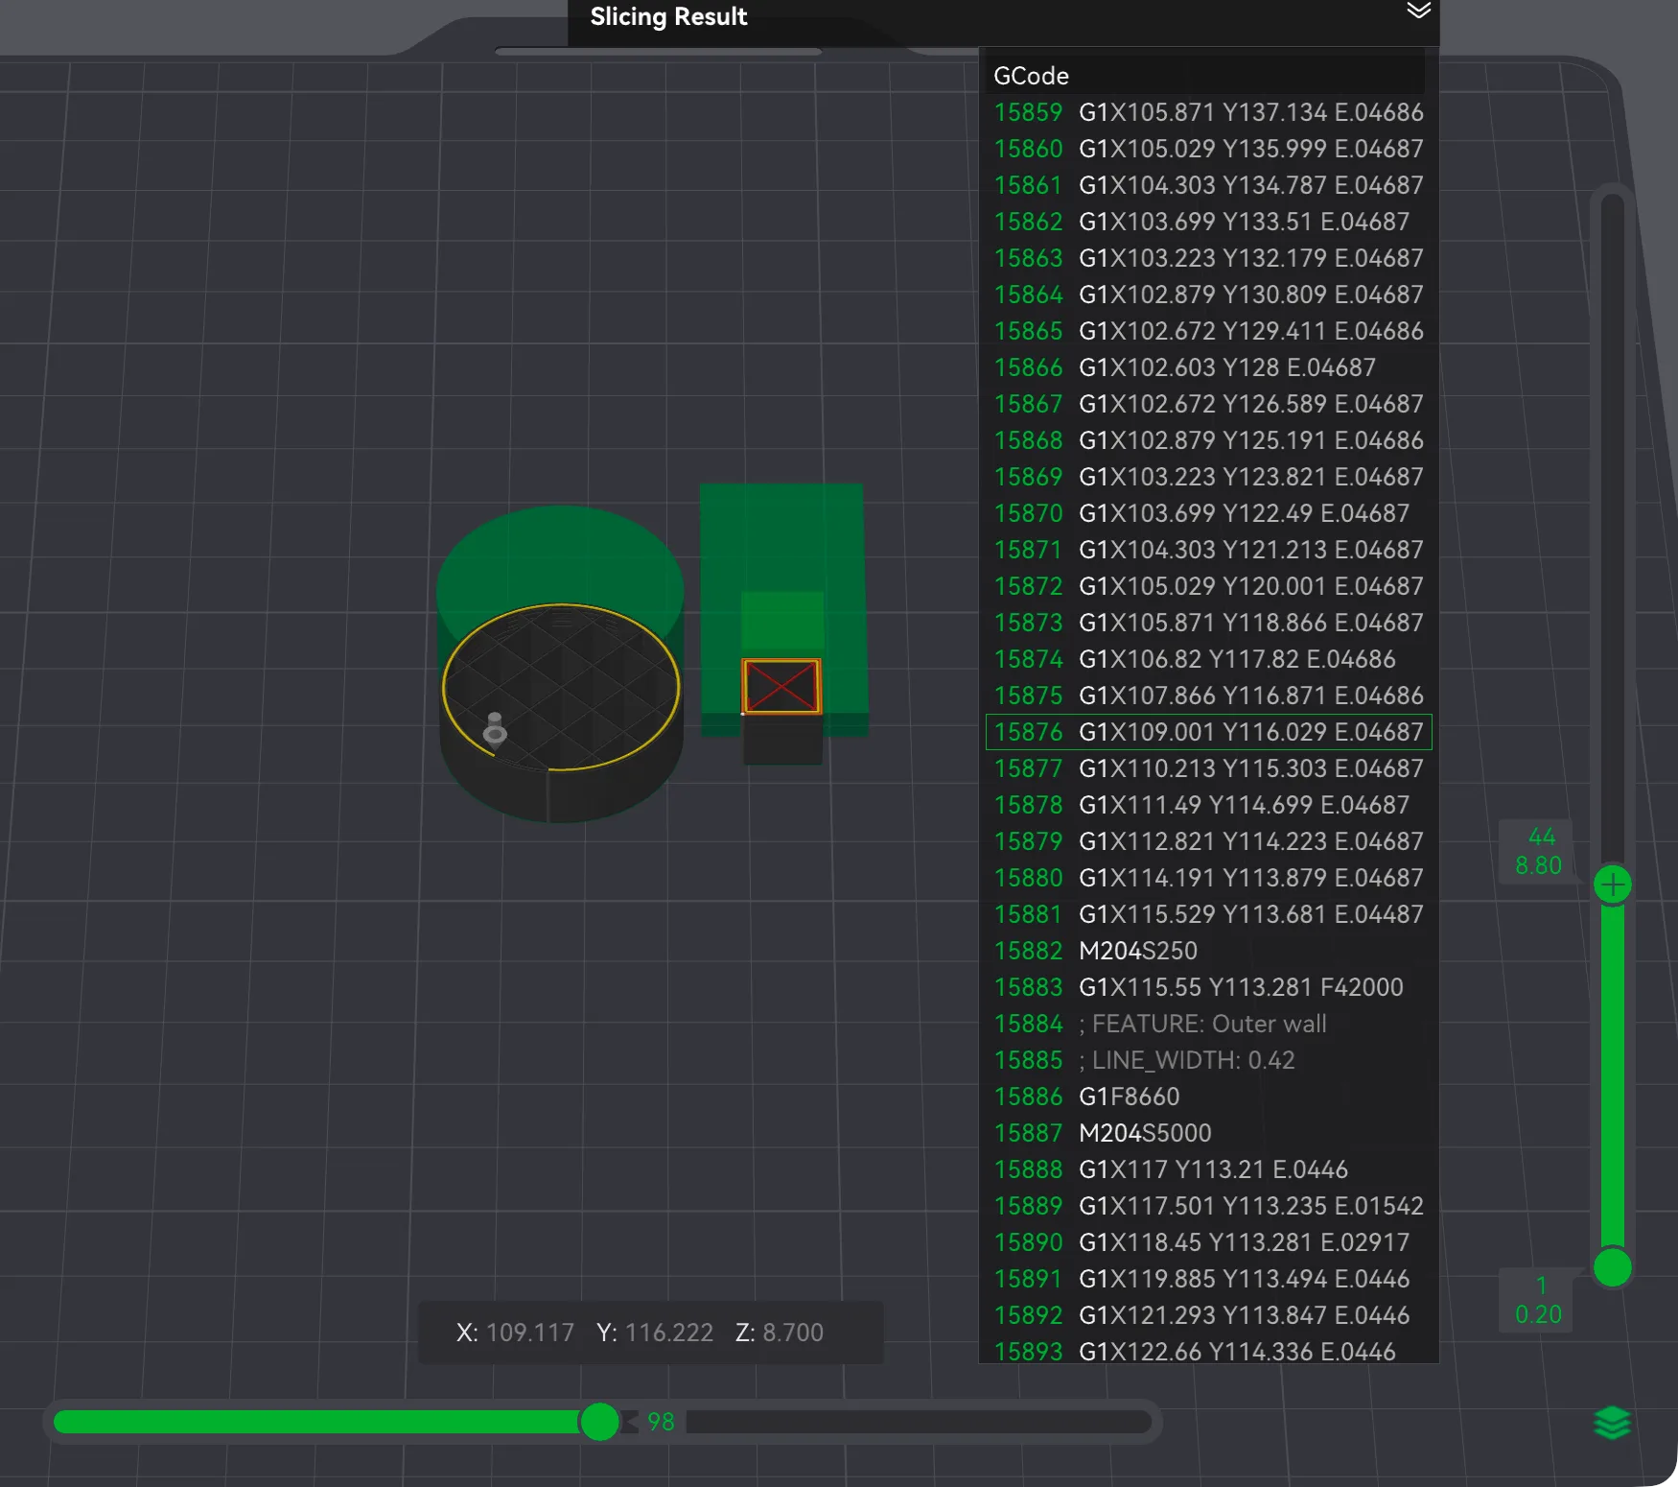Select GCode line 15859

(1208, 112)
